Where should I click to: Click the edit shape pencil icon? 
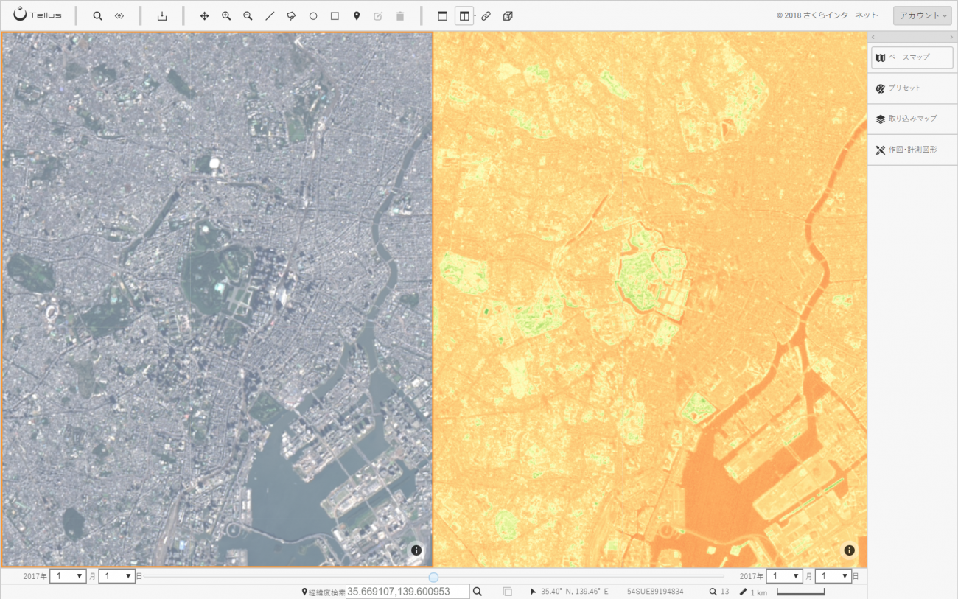click(378, 15)
